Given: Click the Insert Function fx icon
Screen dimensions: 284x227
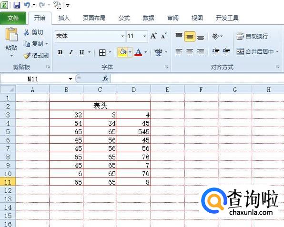Looking at the screenshot, I should (x=105, y=79).
